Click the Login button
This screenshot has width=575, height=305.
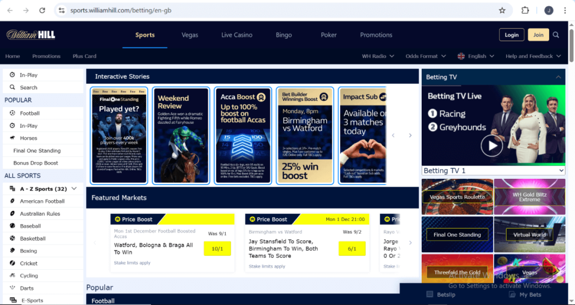tap(512, 35)
